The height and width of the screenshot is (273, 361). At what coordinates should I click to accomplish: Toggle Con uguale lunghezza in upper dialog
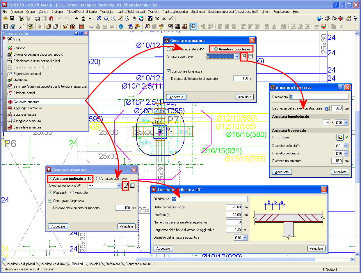[169, 71]
